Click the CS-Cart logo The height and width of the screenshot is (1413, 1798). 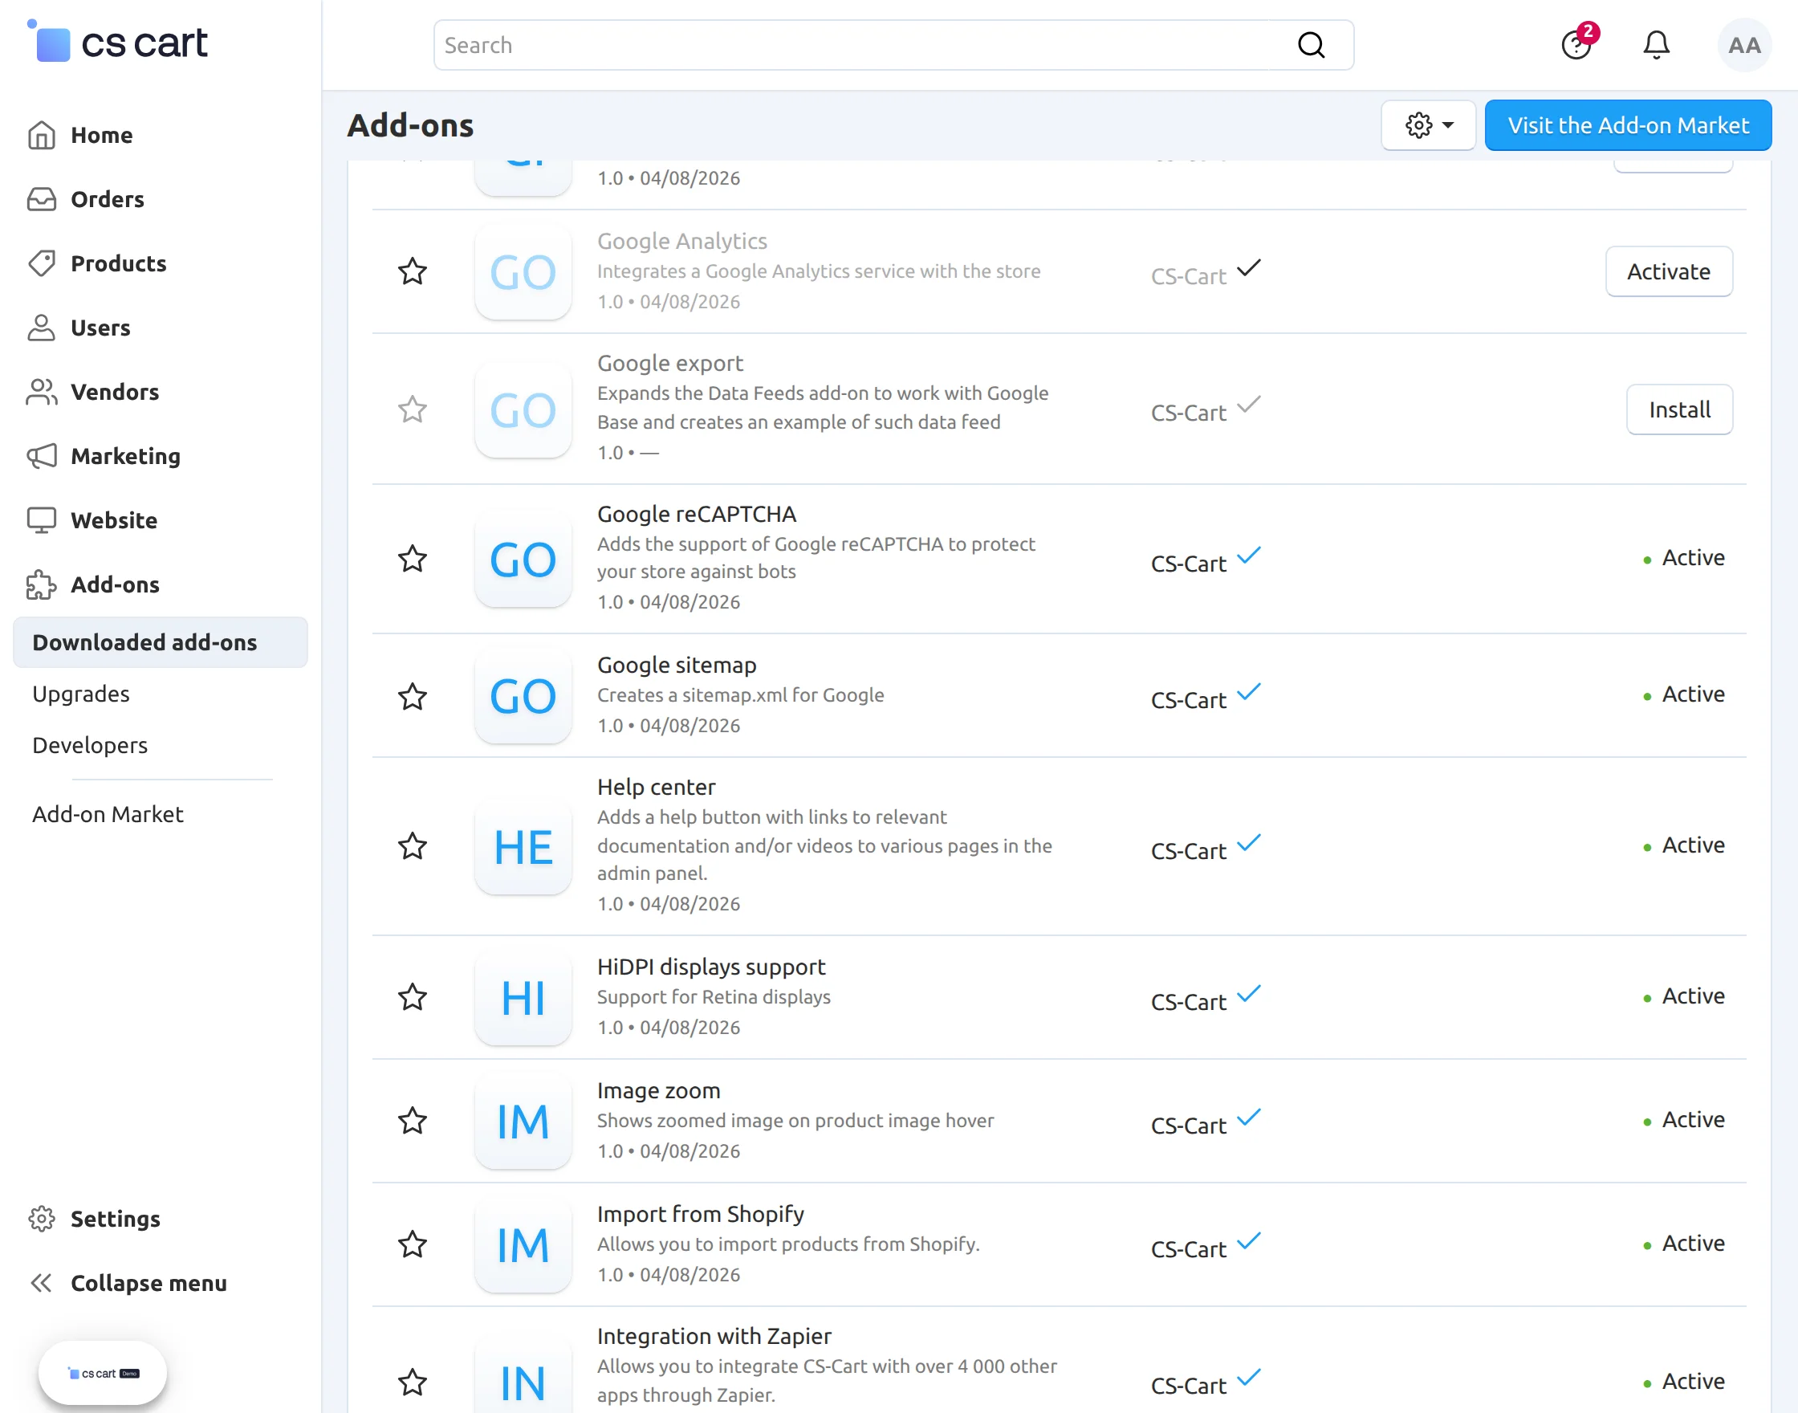point(117,43)
